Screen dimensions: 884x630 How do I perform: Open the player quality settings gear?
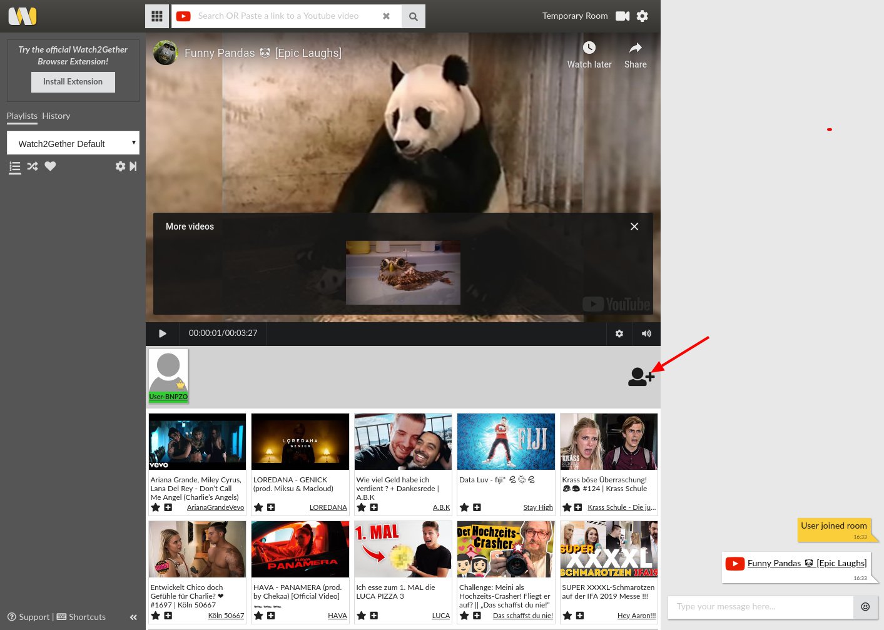619,333
